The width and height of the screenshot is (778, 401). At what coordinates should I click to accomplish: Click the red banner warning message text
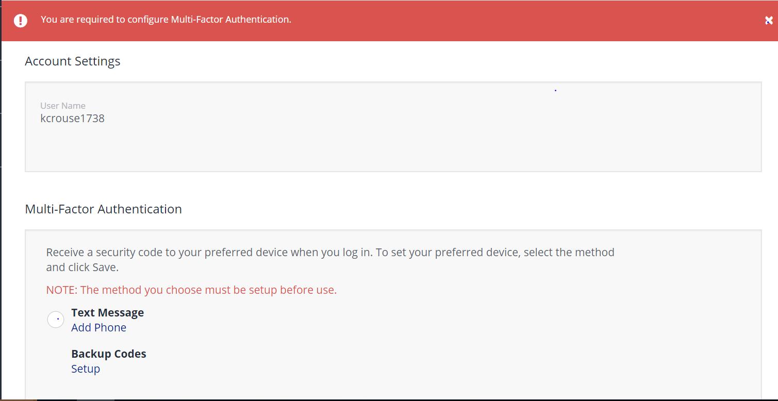tap(165, 20)
